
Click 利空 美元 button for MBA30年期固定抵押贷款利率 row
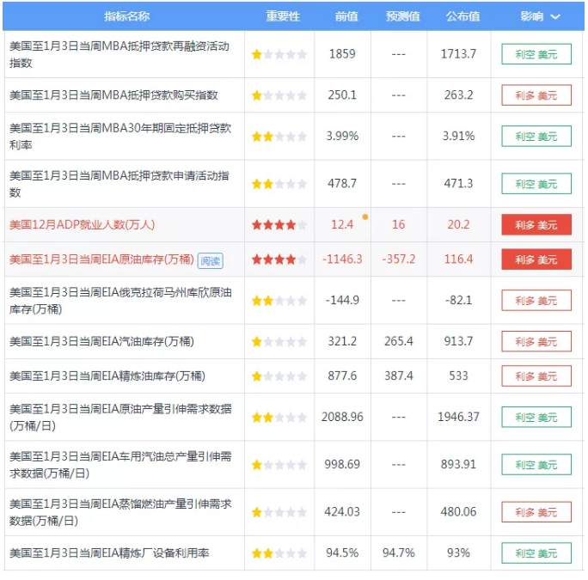[x=536, y=136]
